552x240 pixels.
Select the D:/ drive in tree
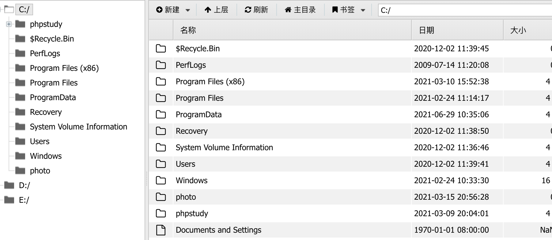[25, 185]
